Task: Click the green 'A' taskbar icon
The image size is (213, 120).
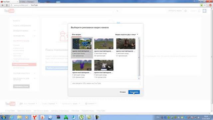Action: click(x=66, y=117)
